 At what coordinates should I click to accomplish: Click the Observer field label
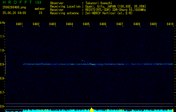click(57, 3)
